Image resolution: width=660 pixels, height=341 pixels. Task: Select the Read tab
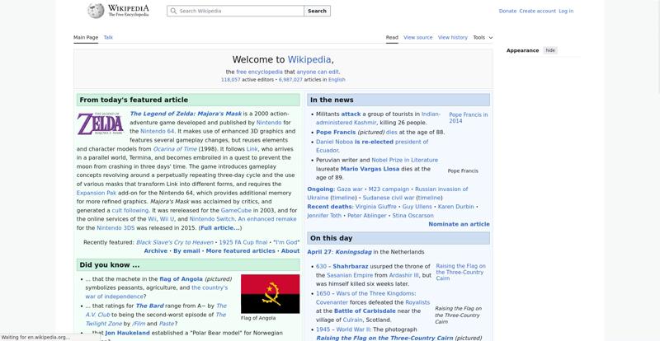pyautogui.click(x=392, y=37)
